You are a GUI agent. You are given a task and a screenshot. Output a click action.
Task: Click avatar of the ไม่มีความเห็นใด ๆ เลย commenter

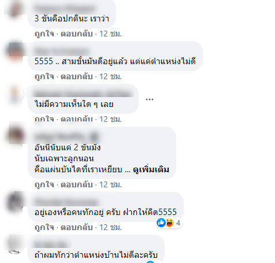point(15,94)
